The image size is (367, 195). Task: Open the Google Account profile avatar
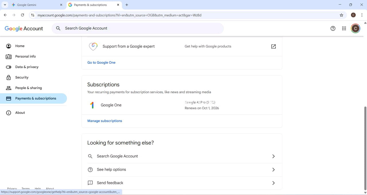click(356, 28)
